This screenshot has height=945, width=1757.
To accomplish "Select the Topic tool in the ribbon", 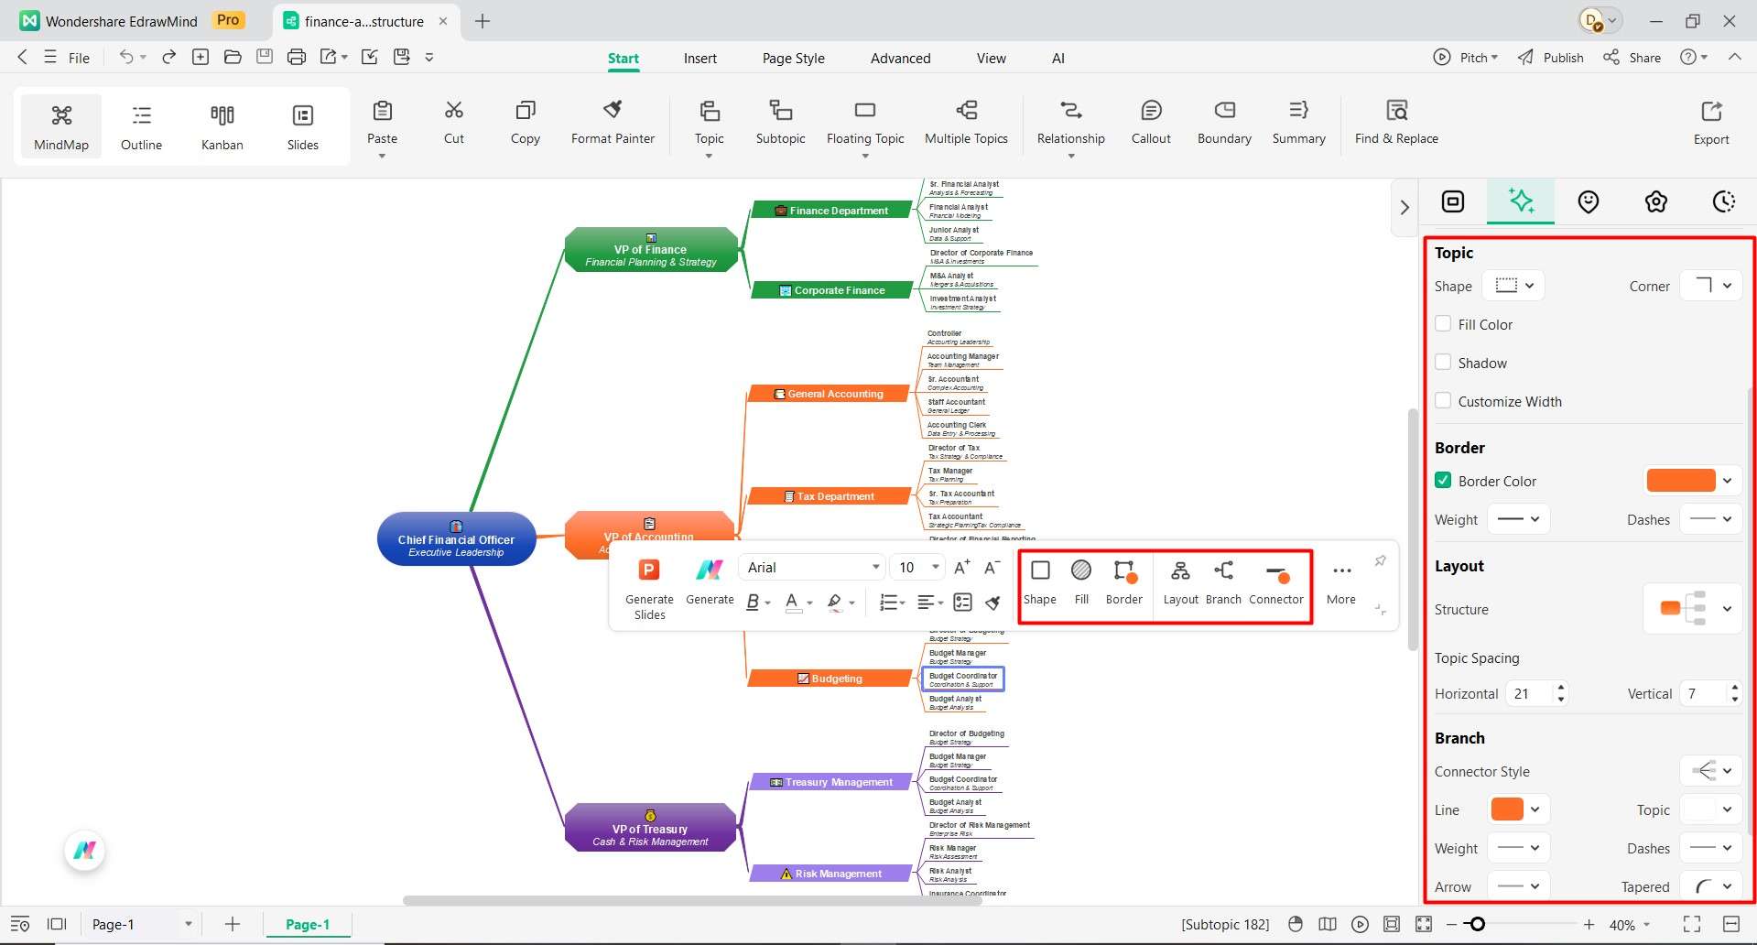I will click(x=708, y=124).
